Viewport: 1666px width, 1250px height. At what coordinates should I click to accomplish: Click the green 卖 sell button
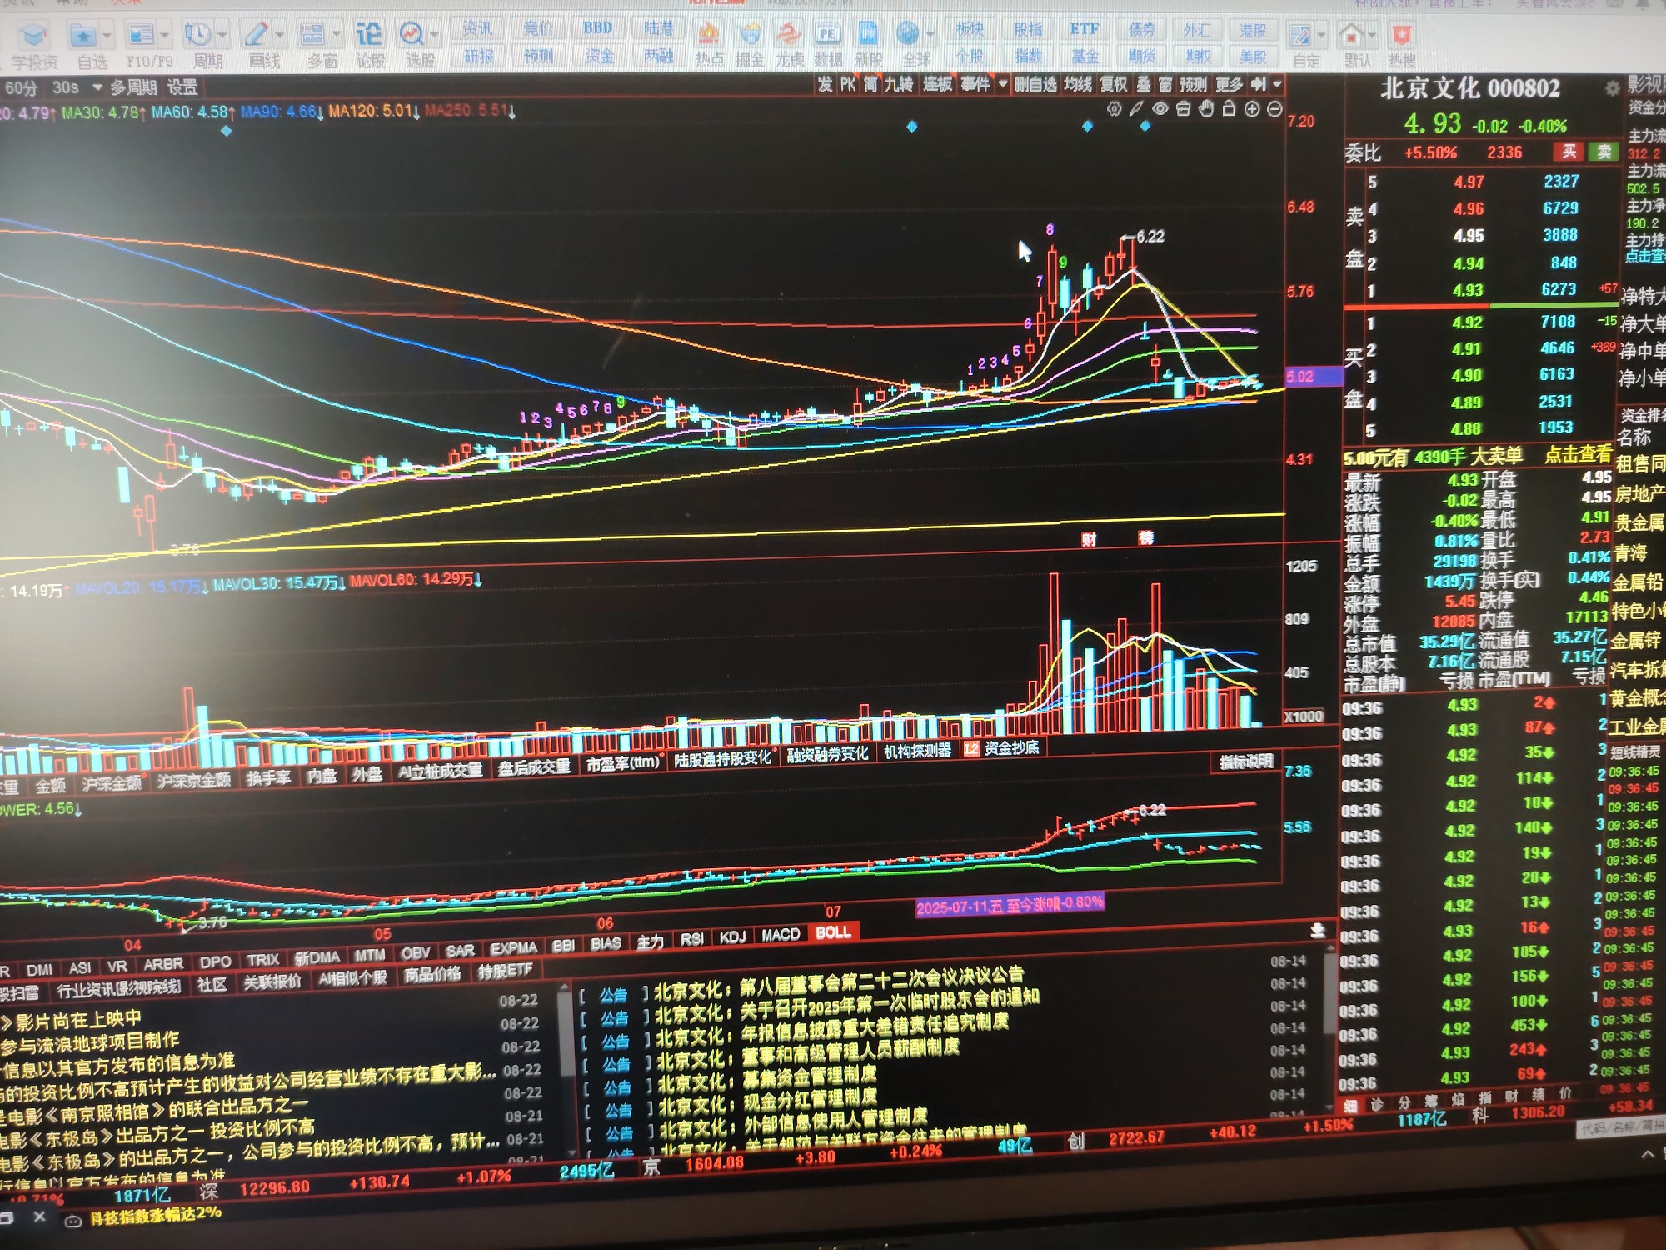click(x=1604, y=152)
